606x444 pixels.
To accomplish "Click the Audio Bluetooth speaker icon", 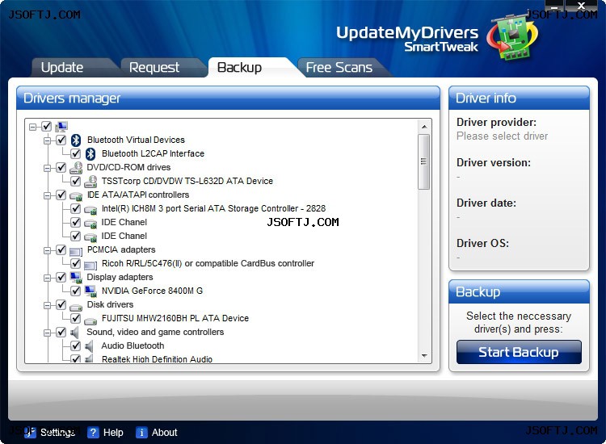I will [89, 346].
